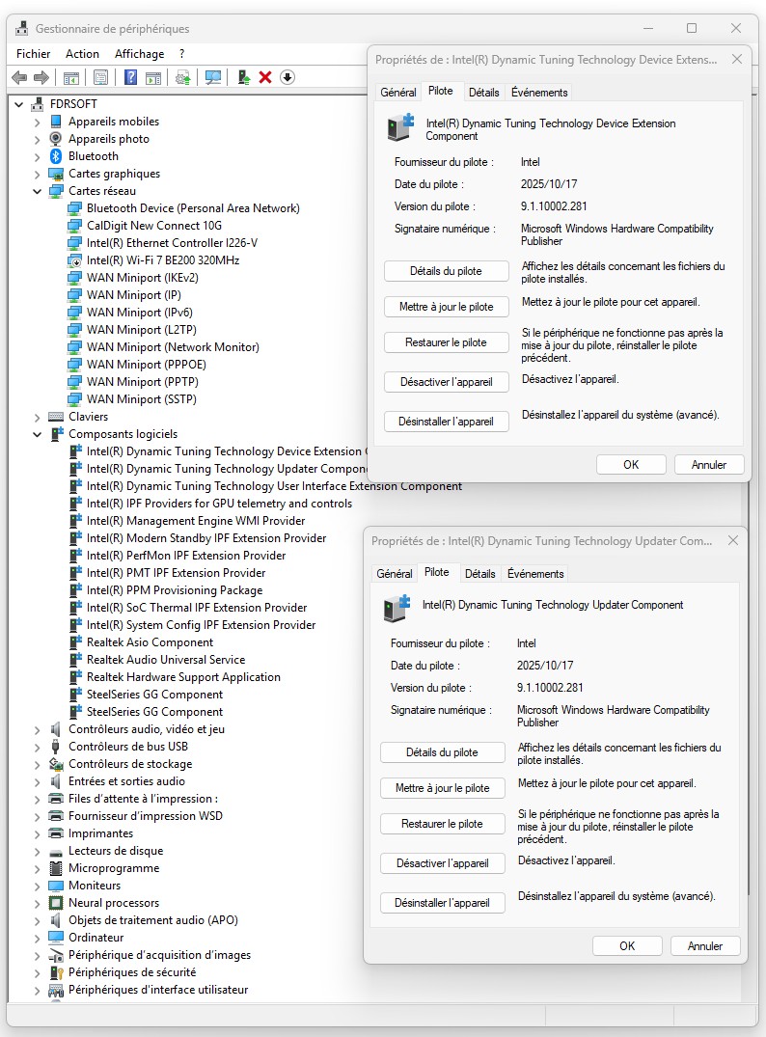Switch to Détails tab in Device Extension dialog
The width and height of the screenshot is (766, 1037).
click(483, 93)
